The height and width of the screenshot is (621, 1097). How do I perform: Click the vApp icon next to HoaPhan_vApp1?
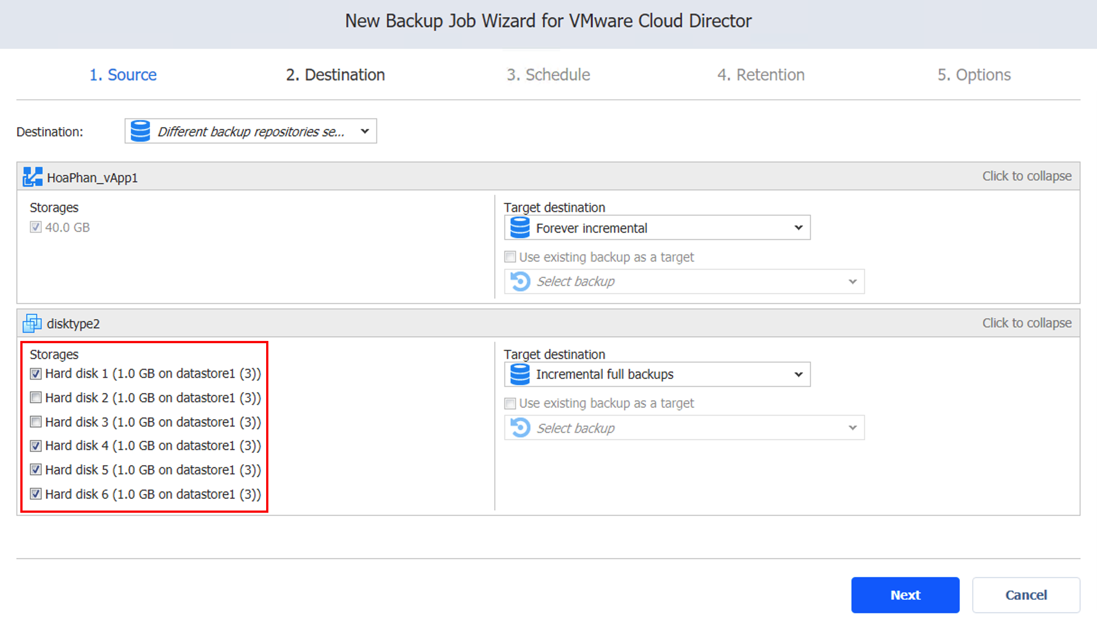pyautogui.click(x=32, y=177)
